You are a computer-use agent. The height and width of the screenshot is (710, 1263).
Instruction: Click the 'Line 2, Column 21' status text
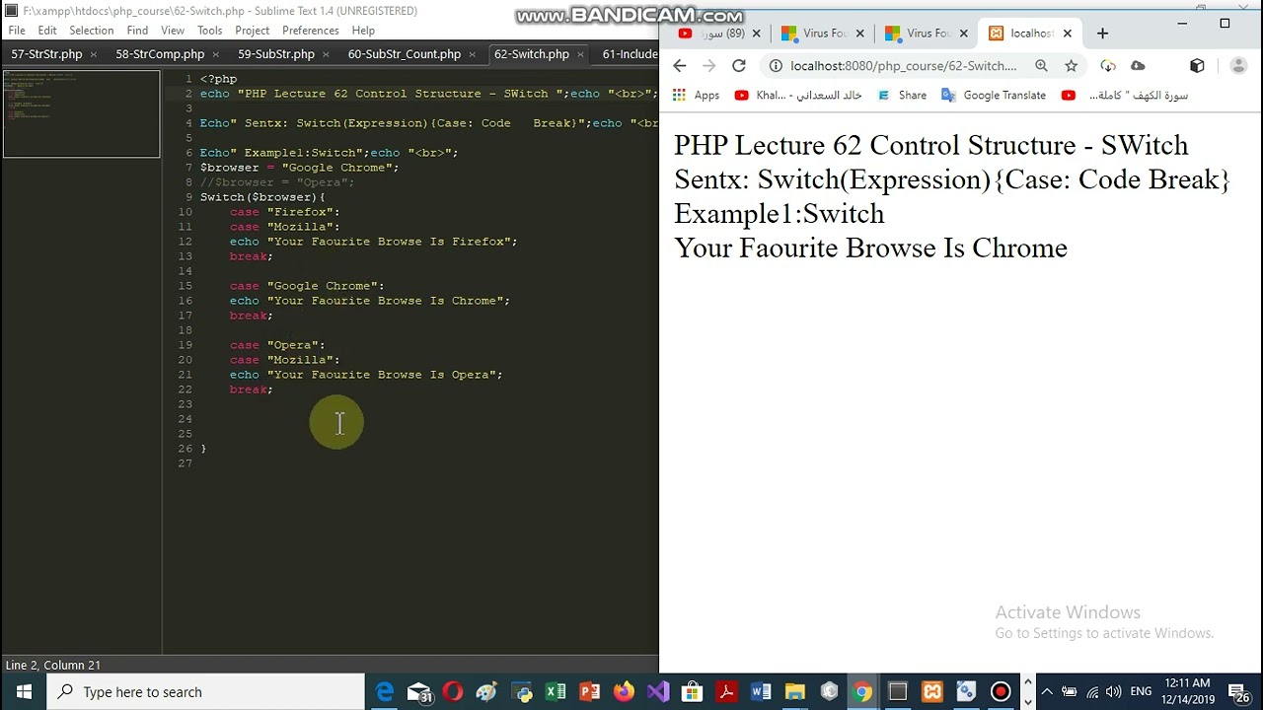(x=52, y=666)
